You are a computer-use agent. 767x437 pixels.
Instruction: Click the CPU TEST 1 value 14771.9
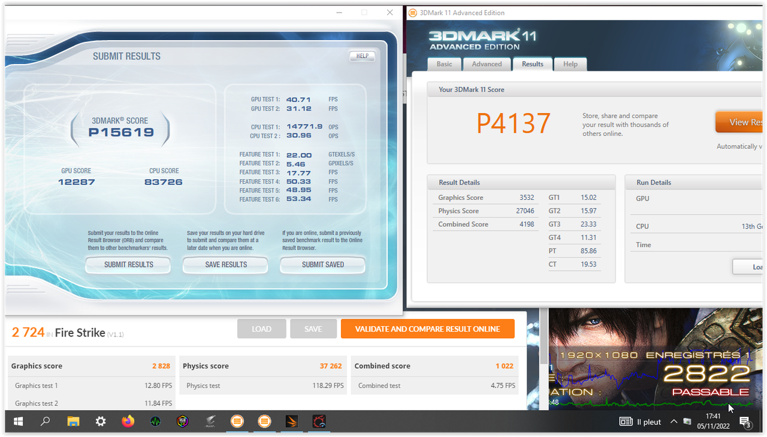304,127
